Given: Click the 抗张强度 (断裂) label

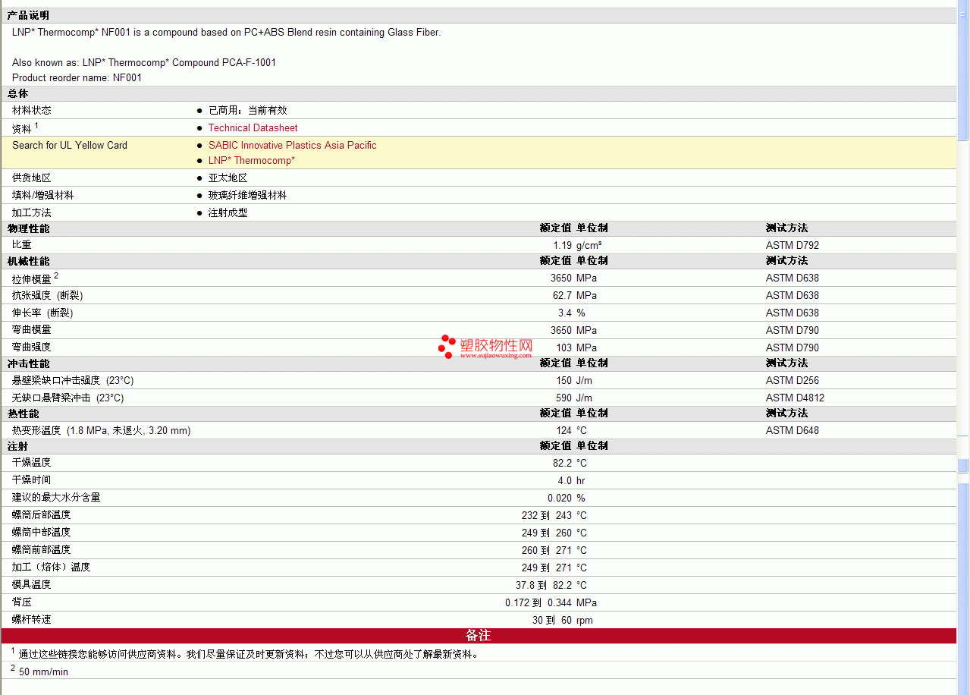Looking at the screenshot, I should click(48, 295).
